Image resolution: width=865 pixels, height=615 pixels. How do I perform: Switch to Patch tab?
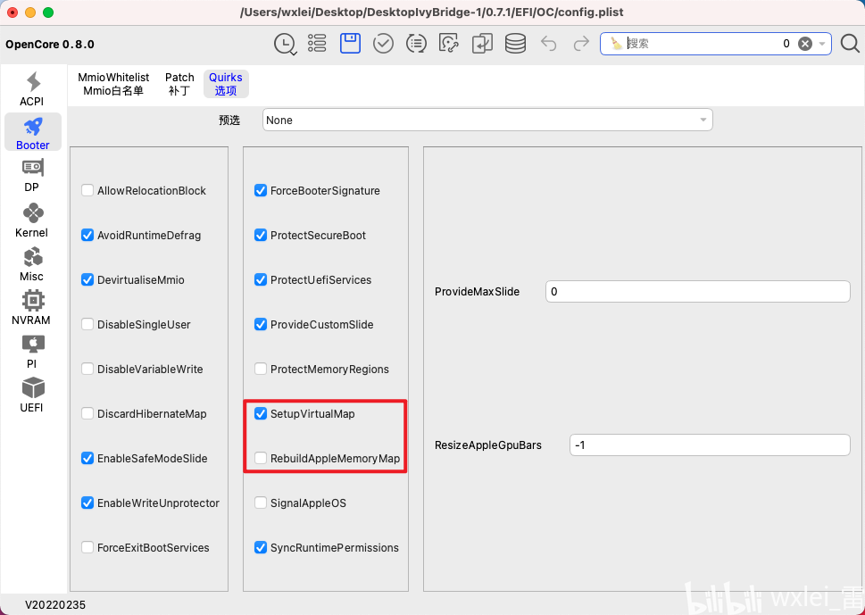(x=179, y=84)
